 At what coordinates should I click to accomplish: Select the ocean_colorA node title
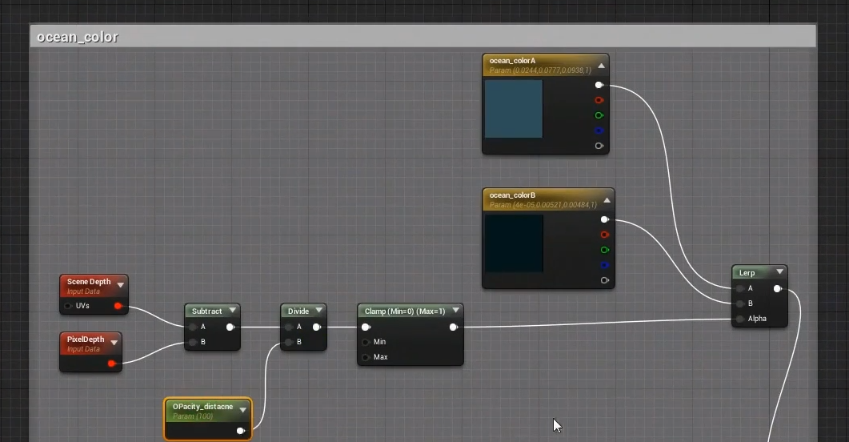click(x=512, y=61)
